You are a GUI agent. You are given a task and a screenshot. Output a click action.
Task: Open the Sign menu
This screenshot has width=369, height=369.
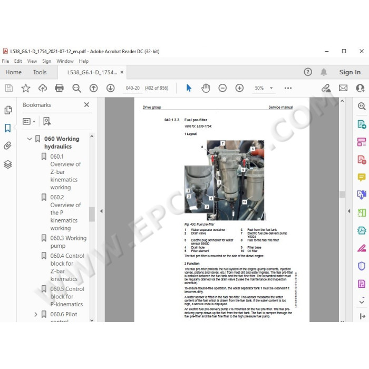coord(46,61)
